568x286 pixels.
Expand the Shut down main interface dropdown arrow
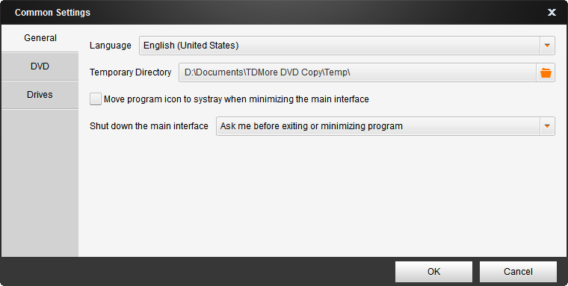[x=547, y=126]
